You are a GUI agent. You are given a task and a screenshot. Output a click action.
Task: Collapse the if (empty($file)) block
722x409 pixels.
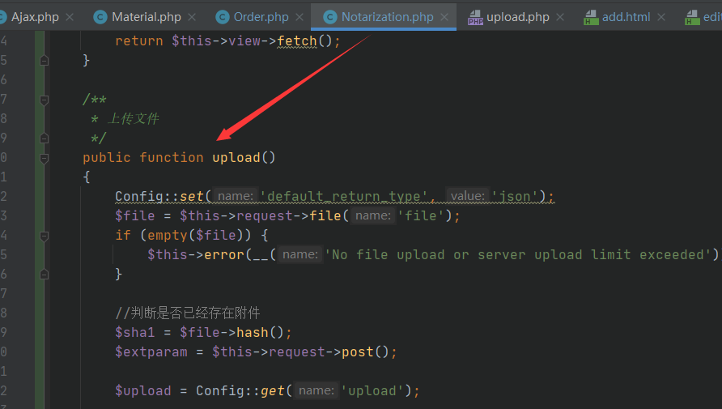coord(45,236)
